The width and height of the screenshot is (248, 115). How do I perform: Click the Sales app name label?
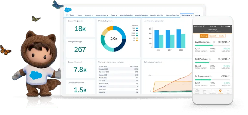coord(72,15)
